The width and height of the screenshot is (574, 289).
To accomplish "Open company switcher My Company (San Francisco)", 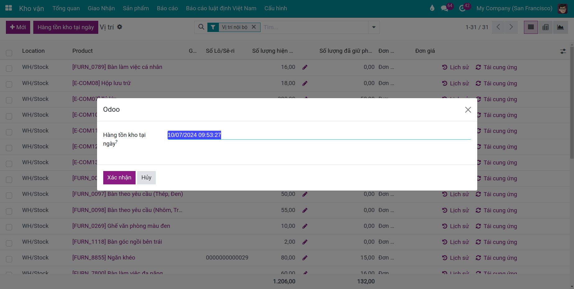I will tap(514, 8).
